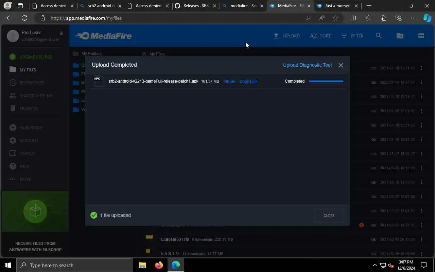Click the F.A.S.T.7z file name
The image size is (435, 272).
[170, 254]
